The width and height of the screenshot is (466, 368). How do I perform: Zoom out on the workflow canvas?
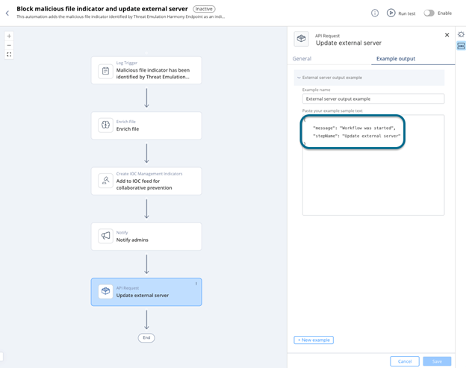pyautogui.click(x=9, y=45)
